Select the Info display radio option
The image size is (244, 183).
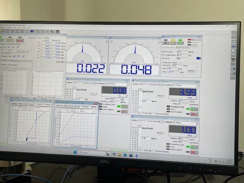[x=37, y=38]
